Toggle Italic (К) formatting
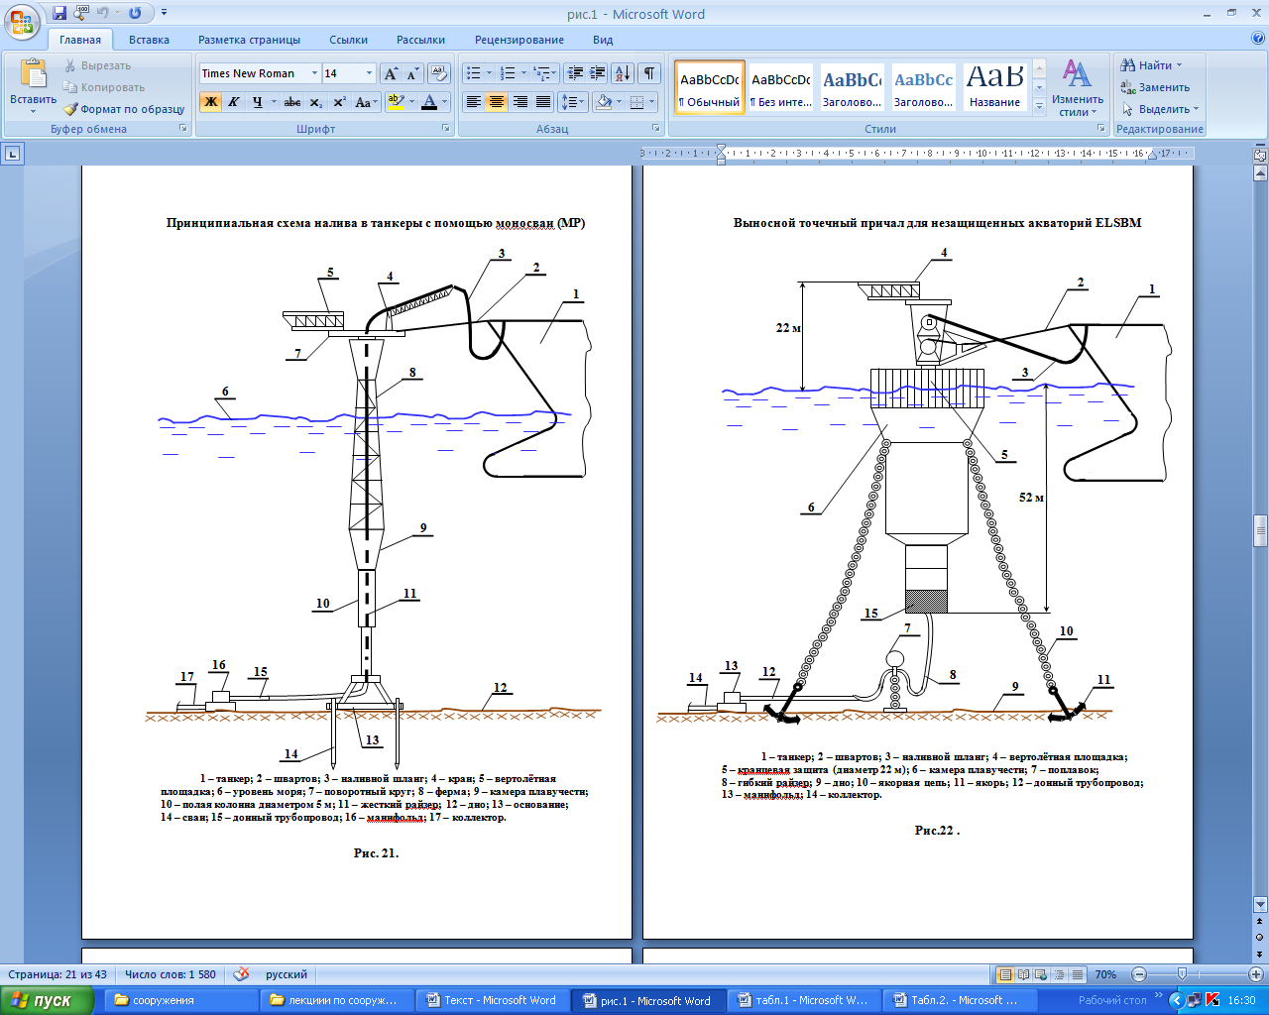This screenshot has width=1269, height=1015. [234, 102]
